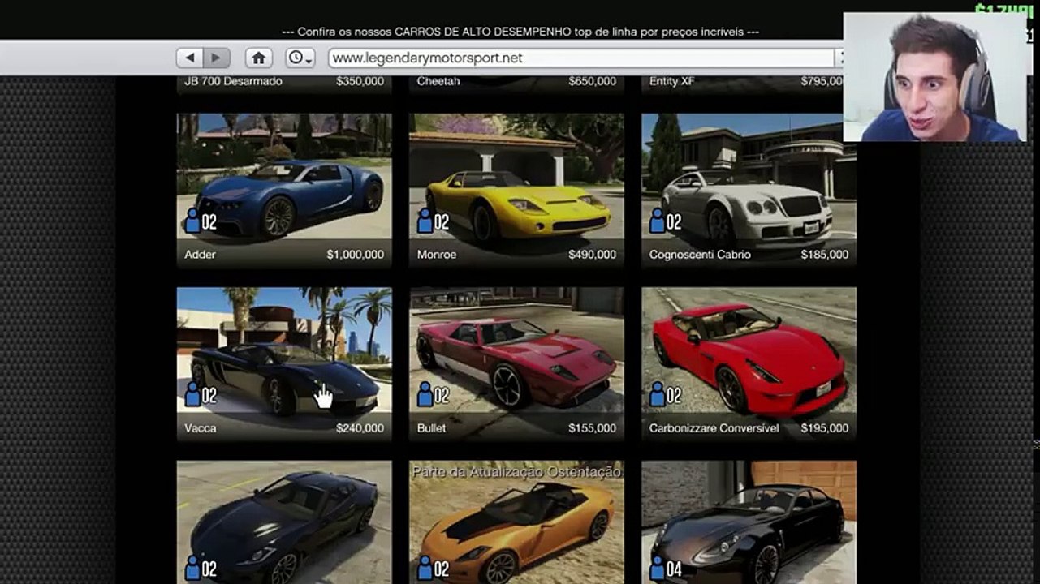Select the Vacca car name
1040x584 pixels.
(x=201, y=428)
